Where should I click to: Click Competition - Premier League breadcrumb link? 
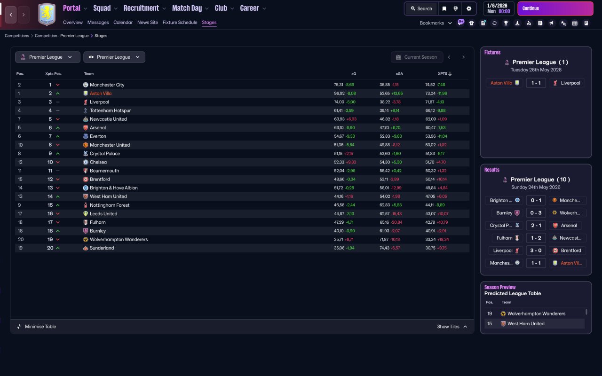(62, 36)
